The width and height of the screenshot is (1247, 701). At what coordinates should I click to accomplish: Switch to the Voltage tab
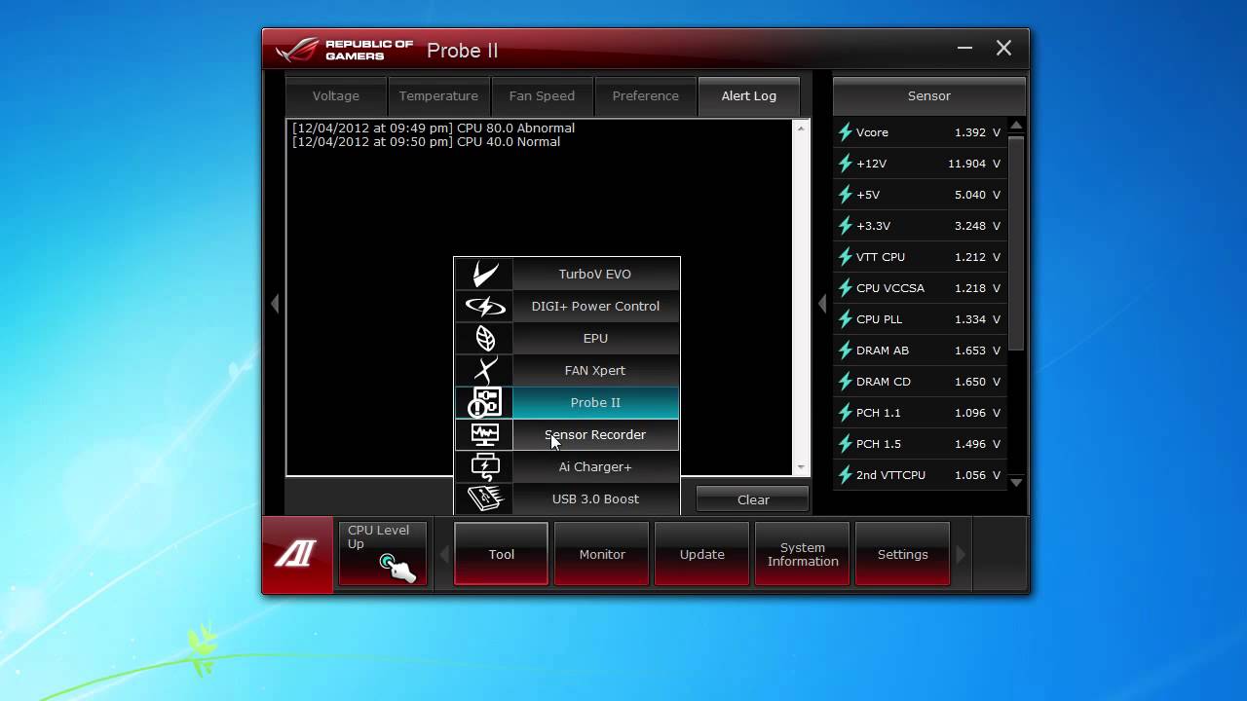336,96
